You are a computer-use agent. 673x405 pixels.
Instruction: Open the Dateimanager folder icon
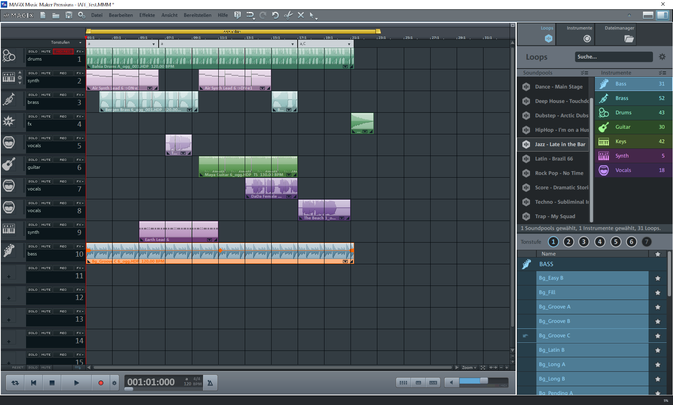[629, 38]
